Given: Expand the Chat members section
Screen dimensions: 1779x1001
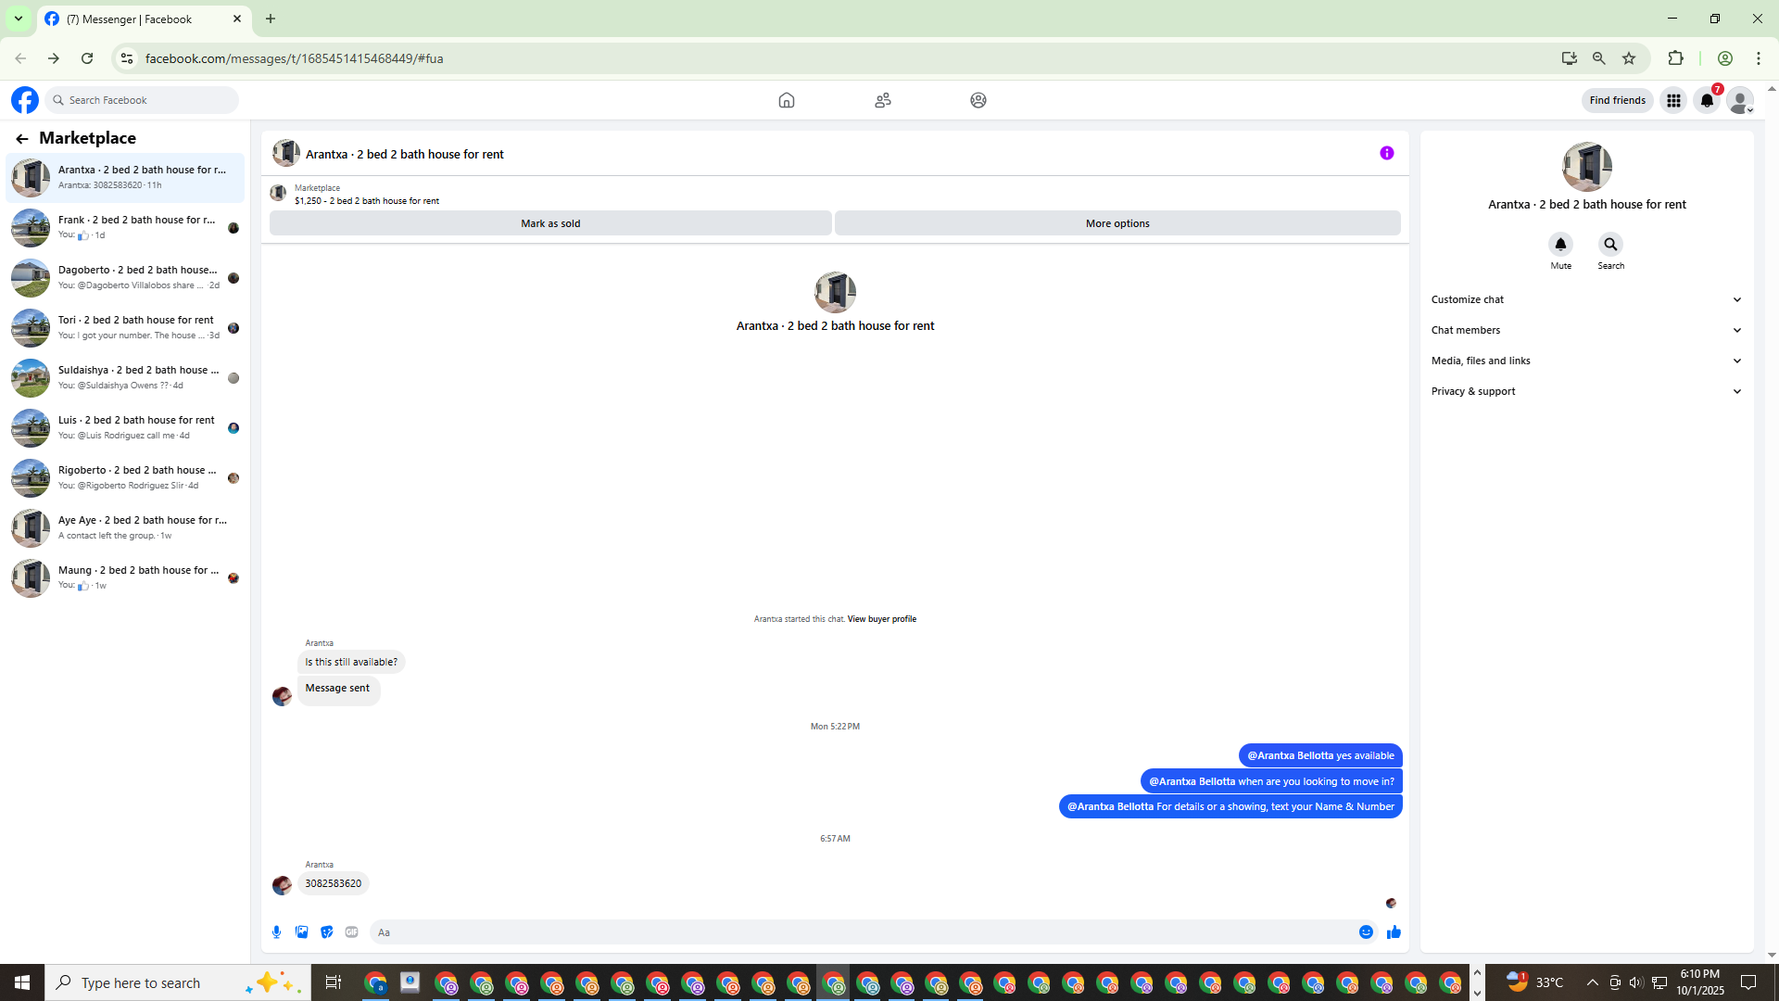Looking at the screenshot, I should (1586, 330).
